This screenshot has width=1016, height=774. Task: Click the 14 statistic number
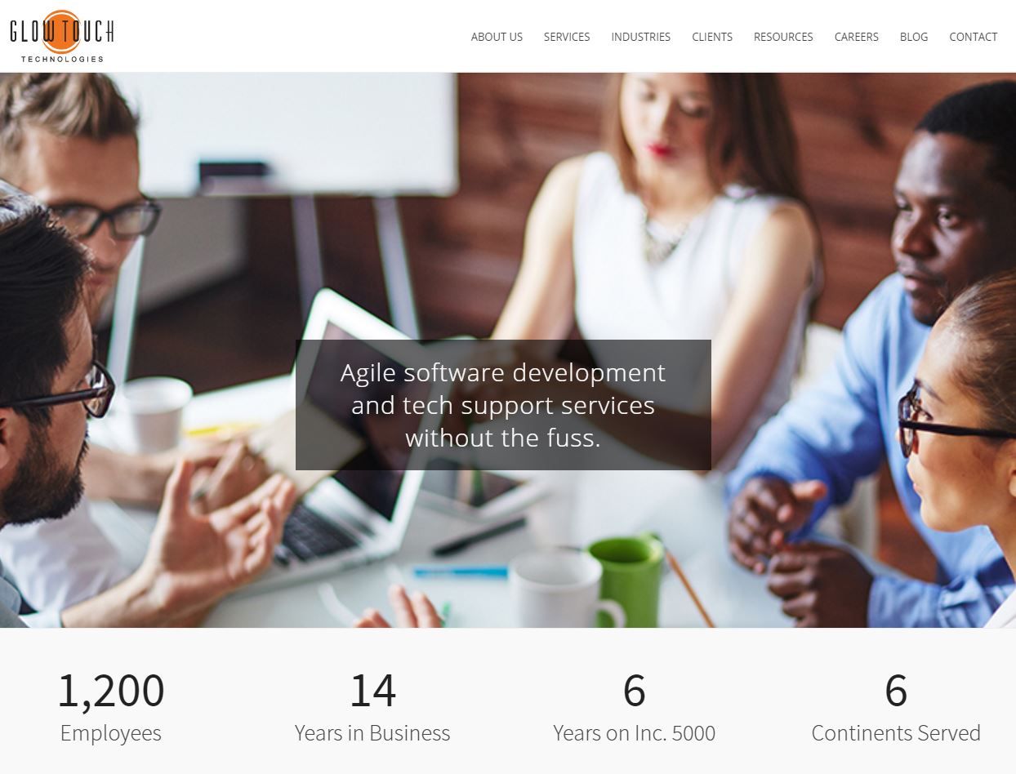click(372, 690)
